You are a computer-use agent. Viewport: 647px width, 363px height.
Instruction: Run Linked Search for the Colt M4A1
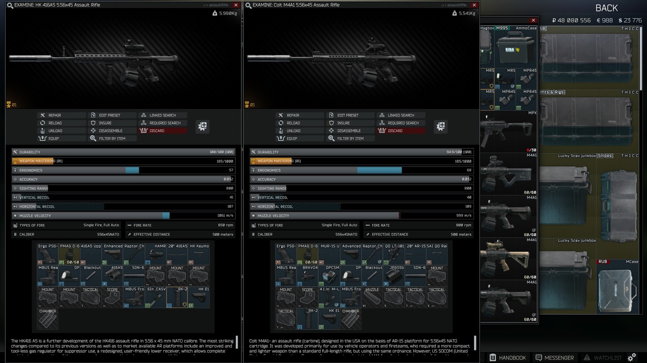tap(401, 115)
